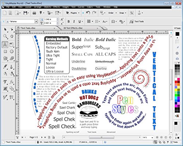Click the zoom-out minus icon
This screenshot has width=183, height=146.
(x=161, y=138)
